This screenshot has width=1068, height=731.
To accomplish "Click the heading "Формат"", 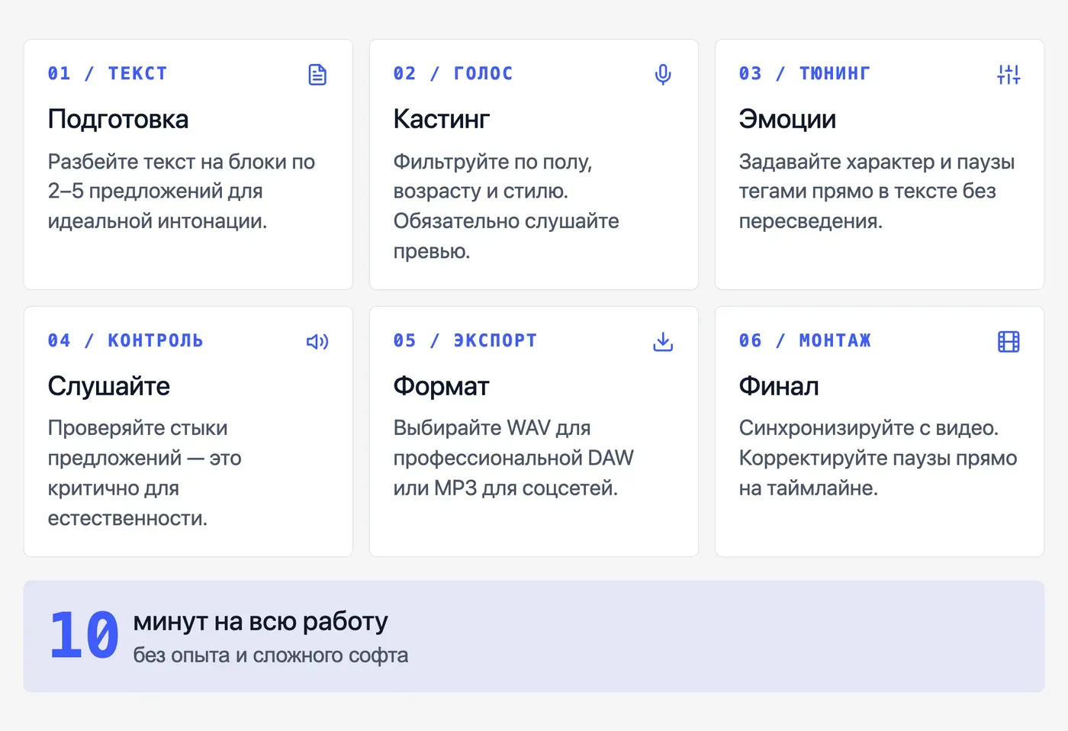I will click(x=441, y=386).
